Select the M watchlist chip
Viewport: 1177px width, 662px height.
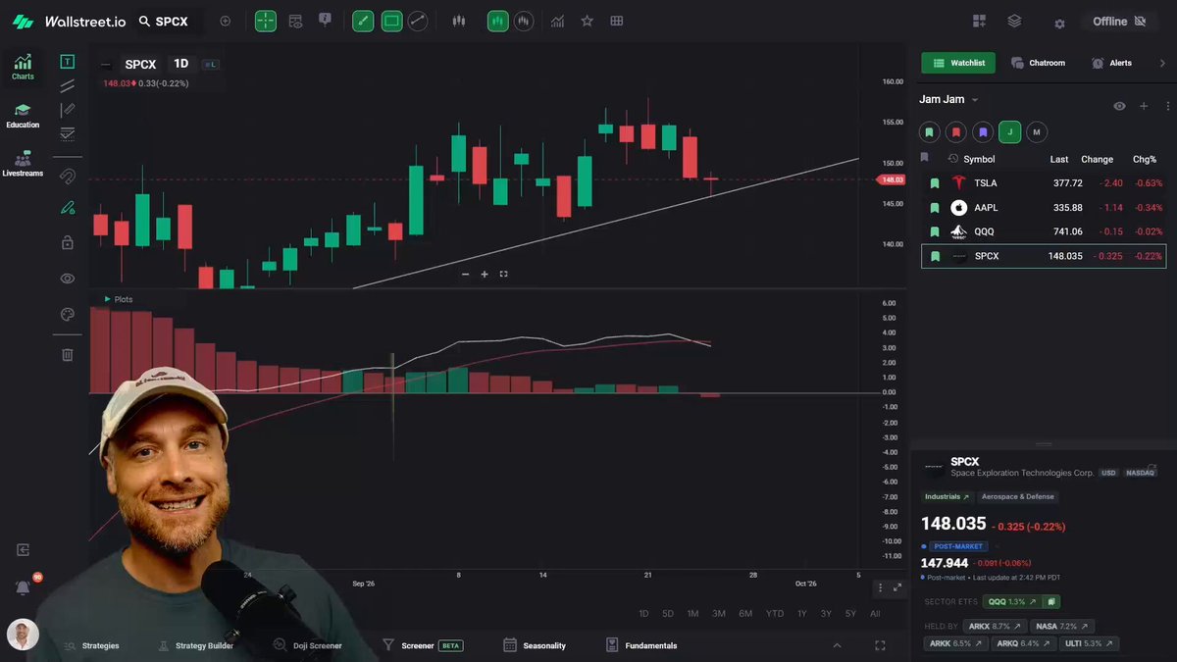tap(1037, 131)
